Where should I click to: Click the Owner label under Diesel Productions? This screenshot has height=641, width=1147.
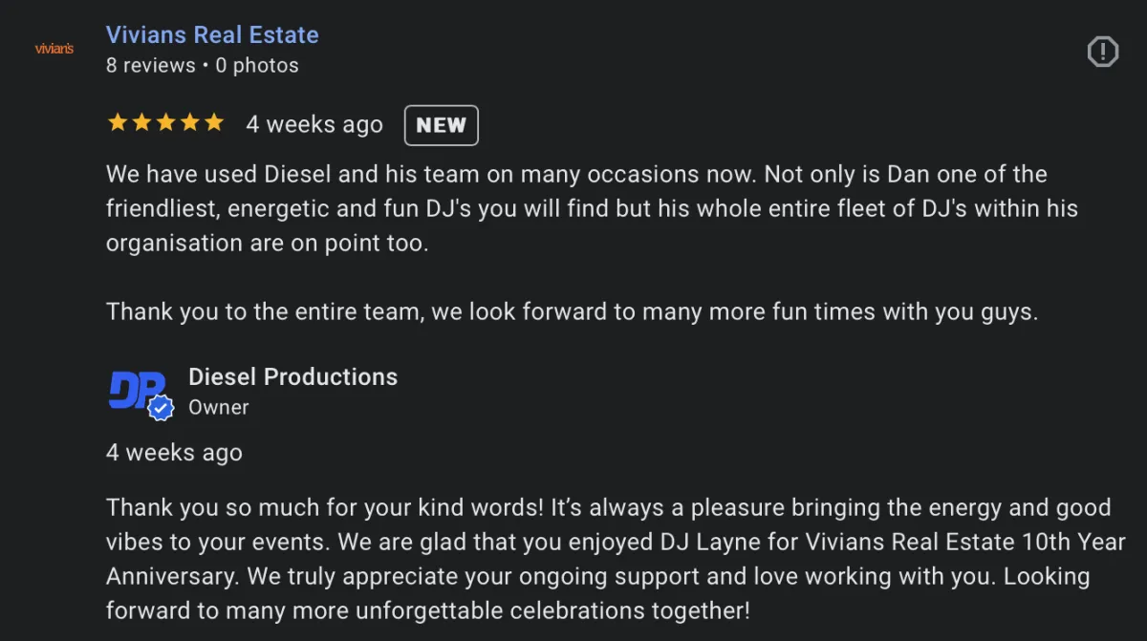tap(218, 407)
